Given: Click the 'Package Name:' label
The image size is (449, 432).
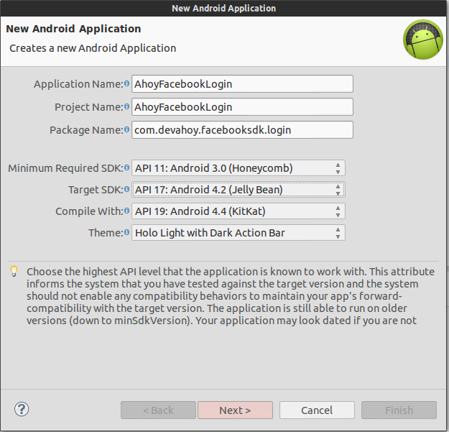Looking at the screenshot, I should [86, 130].
